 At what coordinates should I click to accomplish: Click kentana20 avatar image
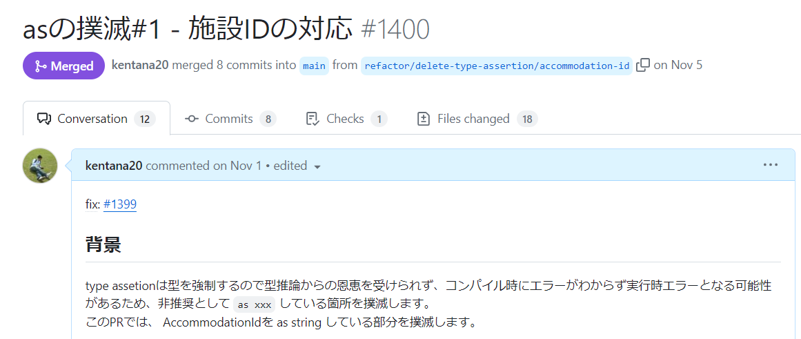(40, 166)
